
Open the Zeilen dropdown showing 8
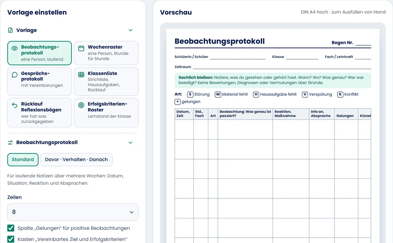73,212
